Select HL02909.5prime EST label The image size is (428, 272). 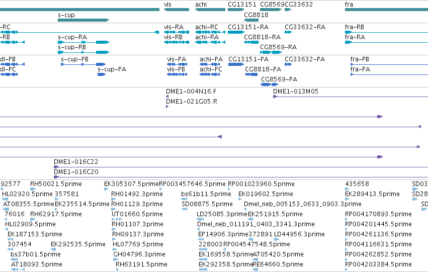pyautogui.click(x=30, y=224)
